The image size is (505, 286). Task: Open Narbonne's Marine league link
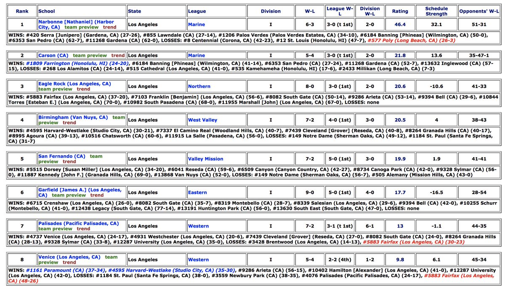[197, 24]
